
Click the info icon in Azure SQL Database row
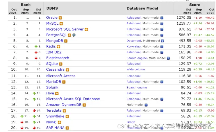pyautogui.click(x=162, y=99)
